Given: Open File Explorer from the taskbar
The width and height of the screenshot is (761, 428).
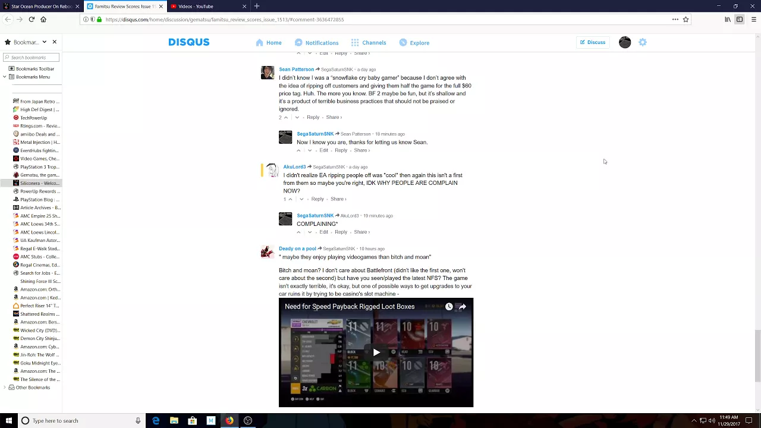Looking at the screenshot, I should click(x=174, y=421).
